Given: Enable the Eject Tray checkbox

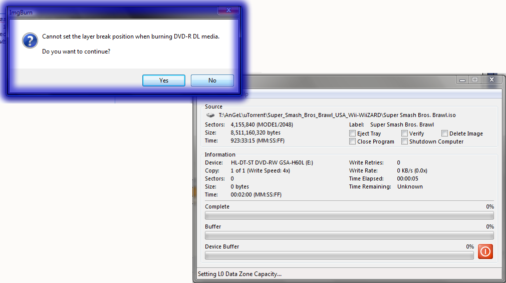Looking at the screenshot, I should click(353, 133).
